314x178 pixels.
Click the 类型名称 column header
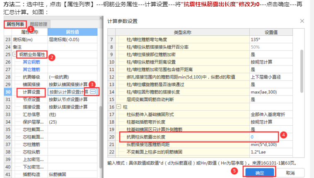[x=182, y=32]
